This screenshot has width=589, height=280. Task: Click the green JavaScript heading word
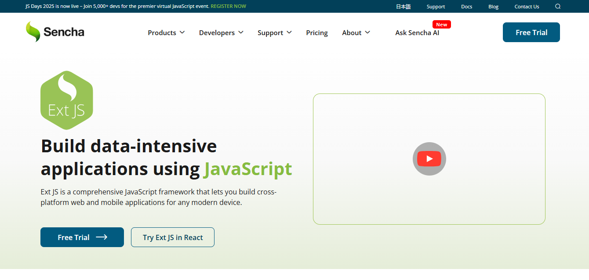[x=248, y=169]
